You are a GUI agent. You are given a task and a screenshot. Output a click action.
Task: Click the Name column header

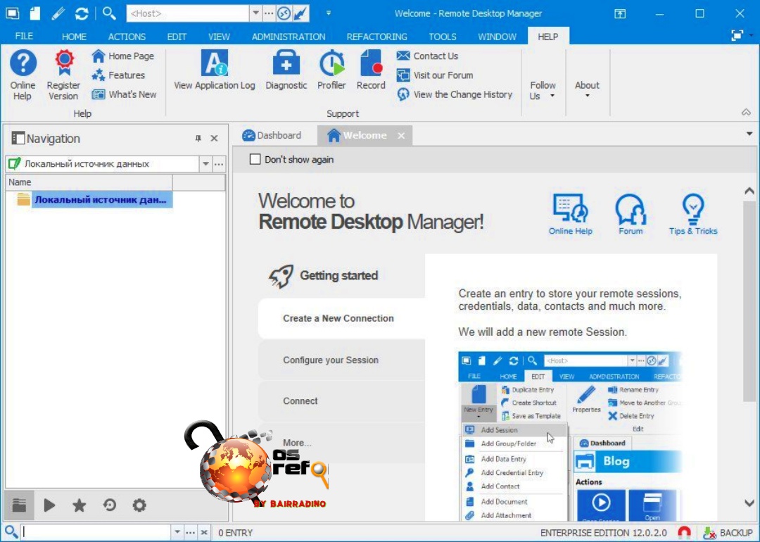pyautogui.click(x=89, y=182)
